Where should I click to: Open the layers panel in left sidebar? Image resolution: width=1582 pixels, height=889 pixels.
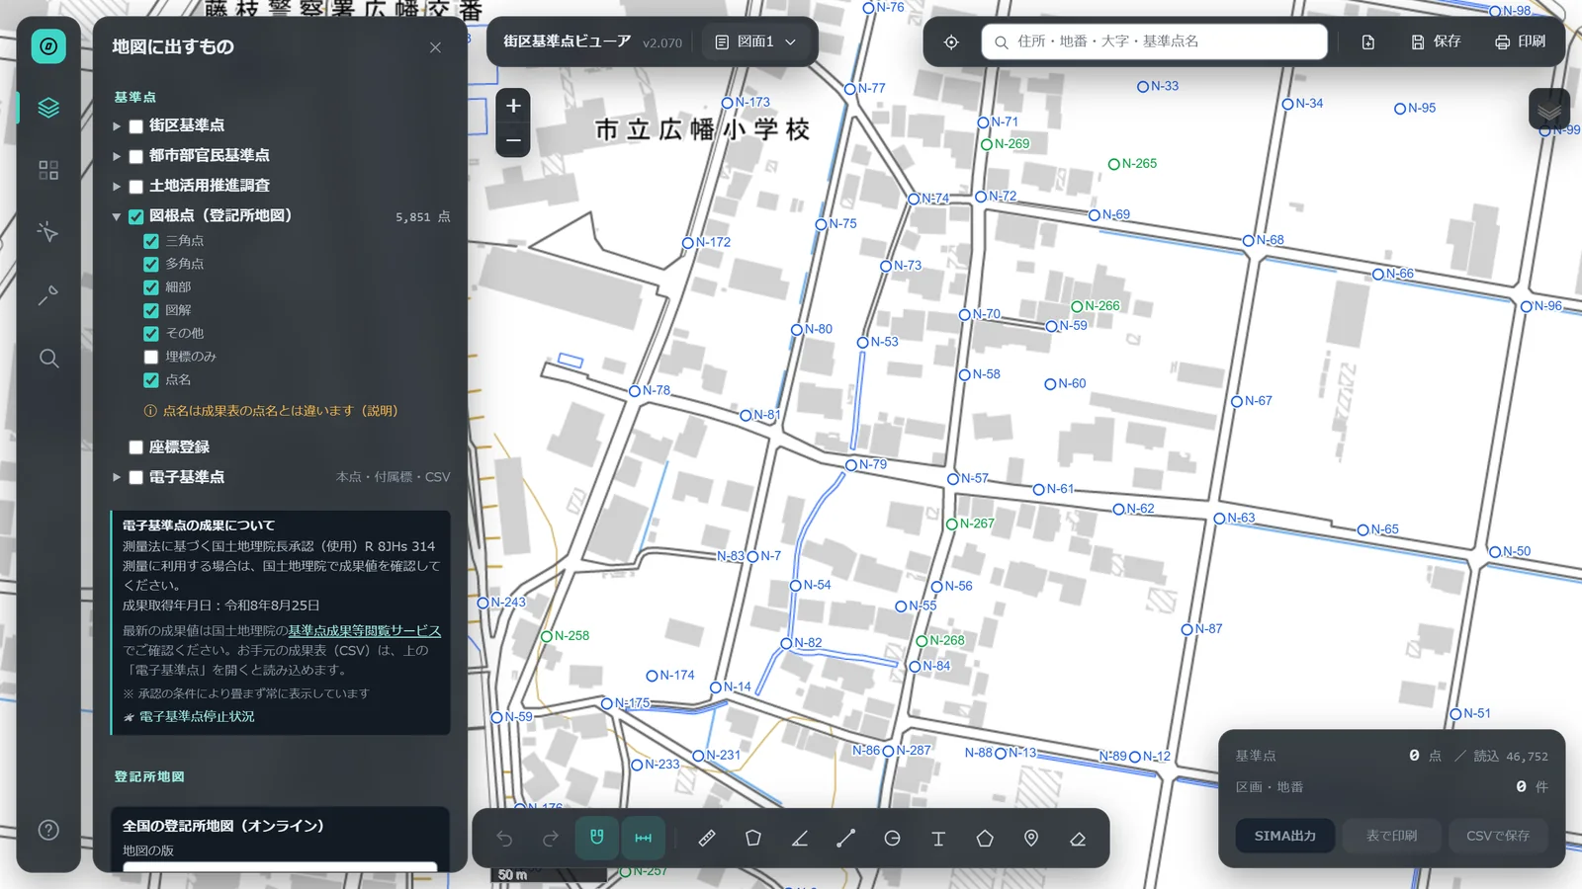click(x=48, y=108)
